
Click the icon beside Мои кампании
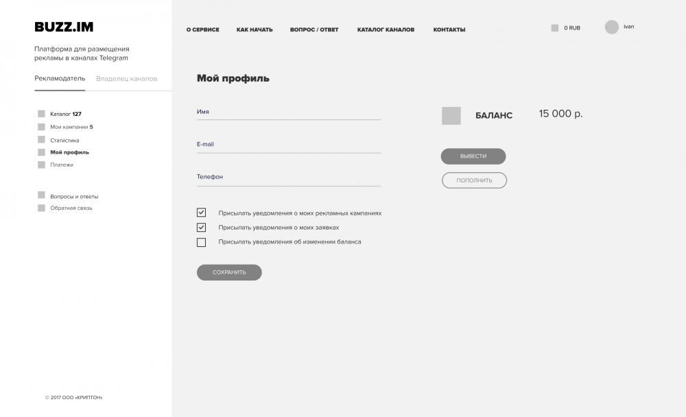point(41,127)
